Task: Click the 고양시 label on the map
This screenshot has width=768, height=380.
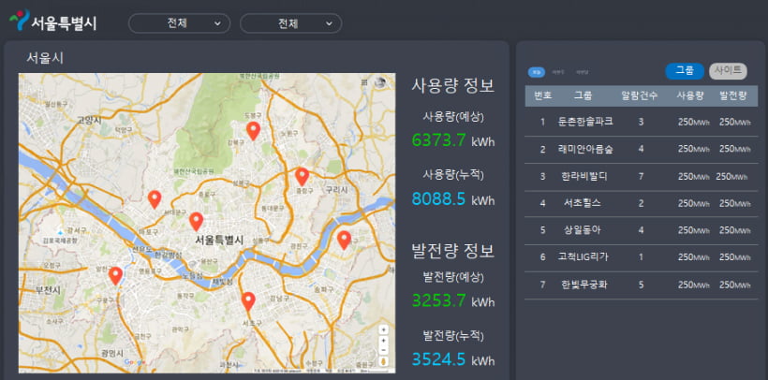Action: (89, 121)
